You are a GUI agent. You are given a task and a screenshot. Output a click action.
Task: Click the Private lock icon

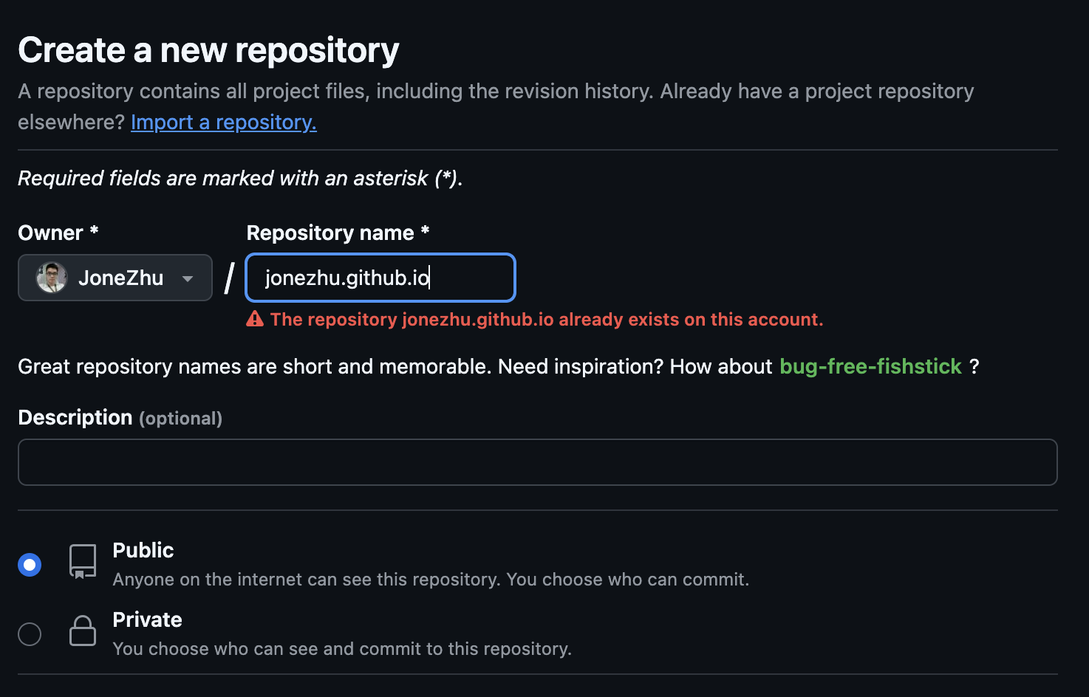point(83,631)
